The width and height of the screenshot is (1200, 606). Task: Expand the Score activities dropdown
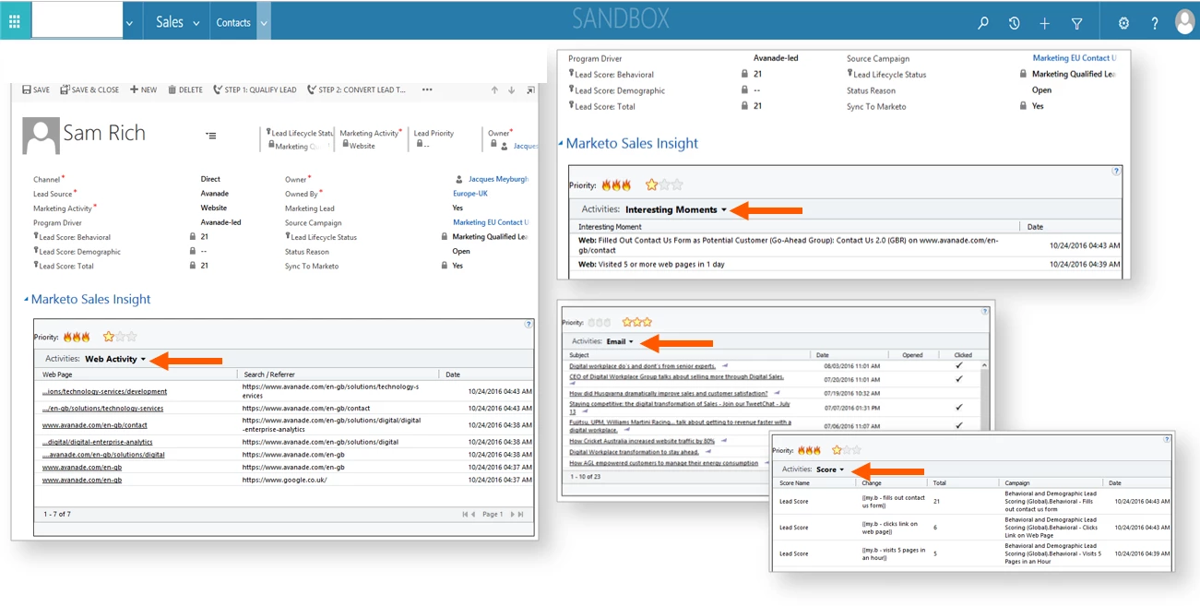click(830, 469)
